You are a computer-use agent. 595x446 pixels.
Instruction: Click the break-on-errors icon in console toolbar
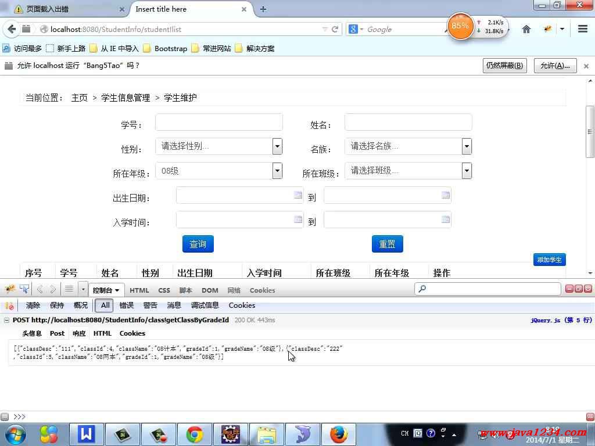click(x=9, y=305)
